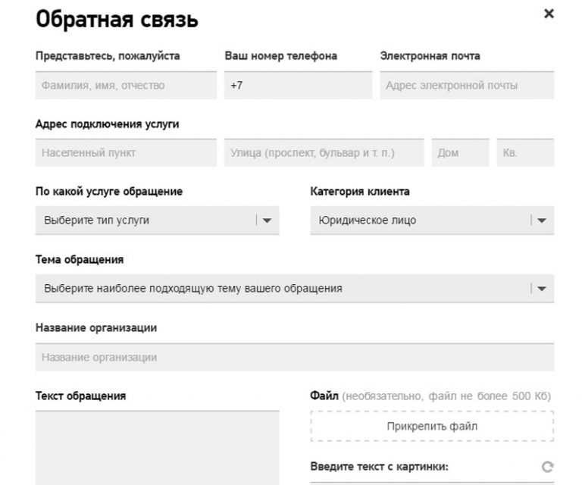The width and height of the screenshot is (582, 485).
Task: Click the Электронная почта label
Action: click(430, 56)
